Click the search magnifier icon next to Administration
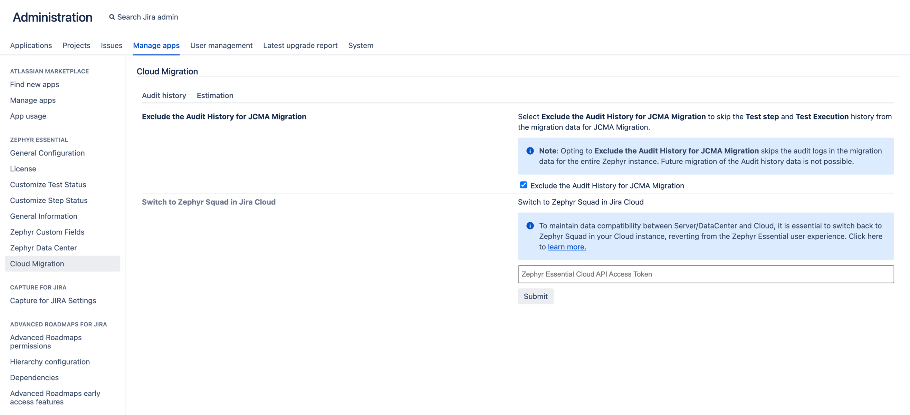Viewport: 910px width, 415px height. pyautogui.click(x=112, y=17)
